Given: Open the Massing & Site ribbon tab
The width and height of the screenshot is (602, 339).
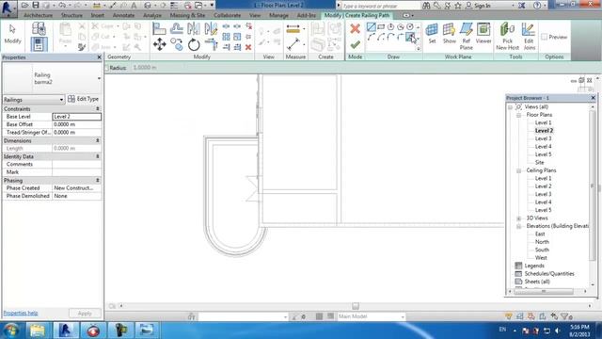Looking at the screenshot, I should pyautogui.click(x=187, y=15).
